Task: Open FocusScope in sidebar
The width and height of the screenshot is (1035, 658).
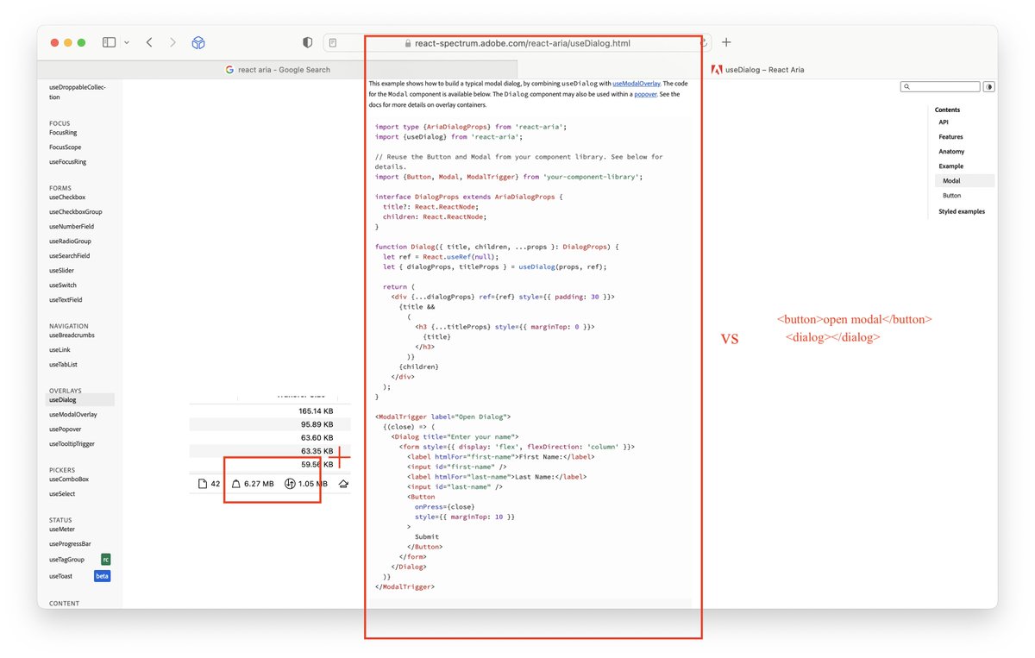Action: tap(65, 147)
